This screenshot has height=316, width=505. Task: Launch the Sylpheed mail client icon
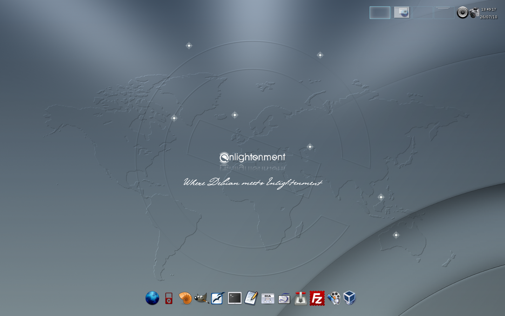point(284,298)
